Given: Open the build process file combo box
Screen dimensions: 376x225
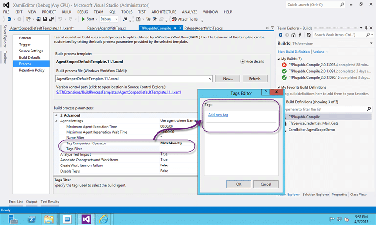Looking at the screenshot, I should pos(134,79).
